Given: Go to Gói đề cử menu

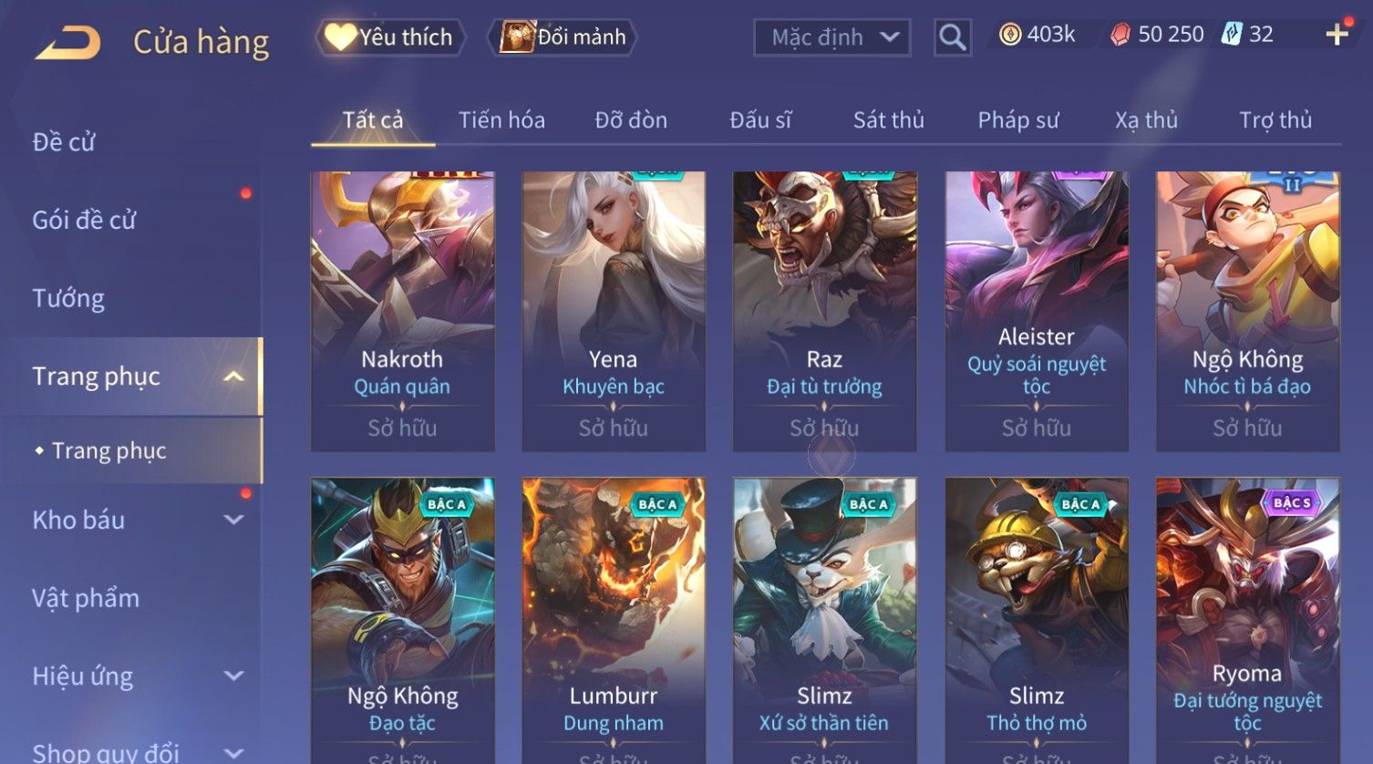Looking at the screenshot, I should pyautogui.click(x=84, y=220).
